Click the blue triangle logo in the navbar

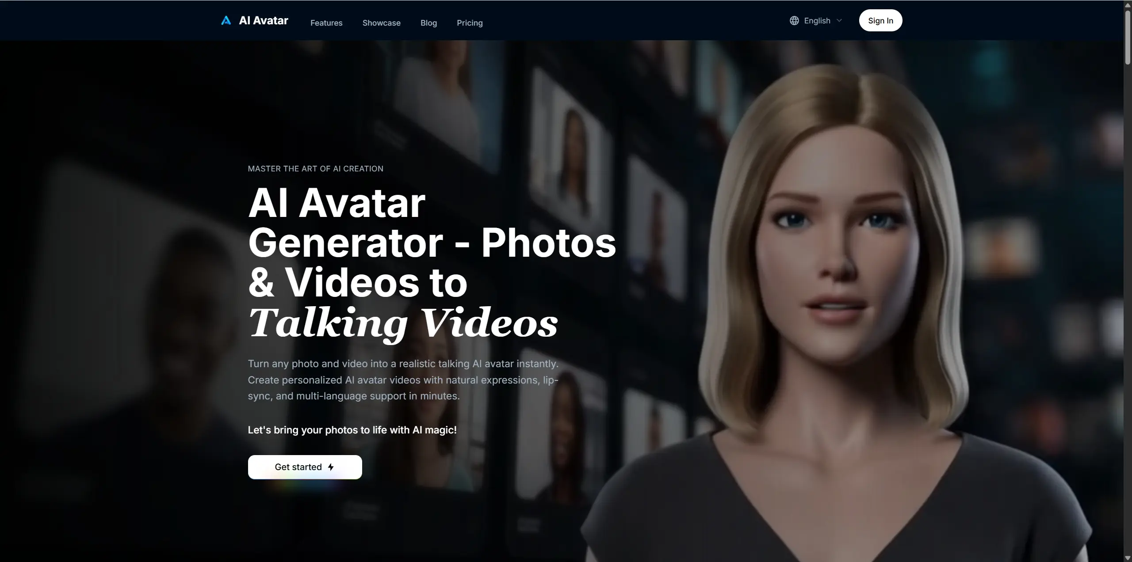(226, 20)
